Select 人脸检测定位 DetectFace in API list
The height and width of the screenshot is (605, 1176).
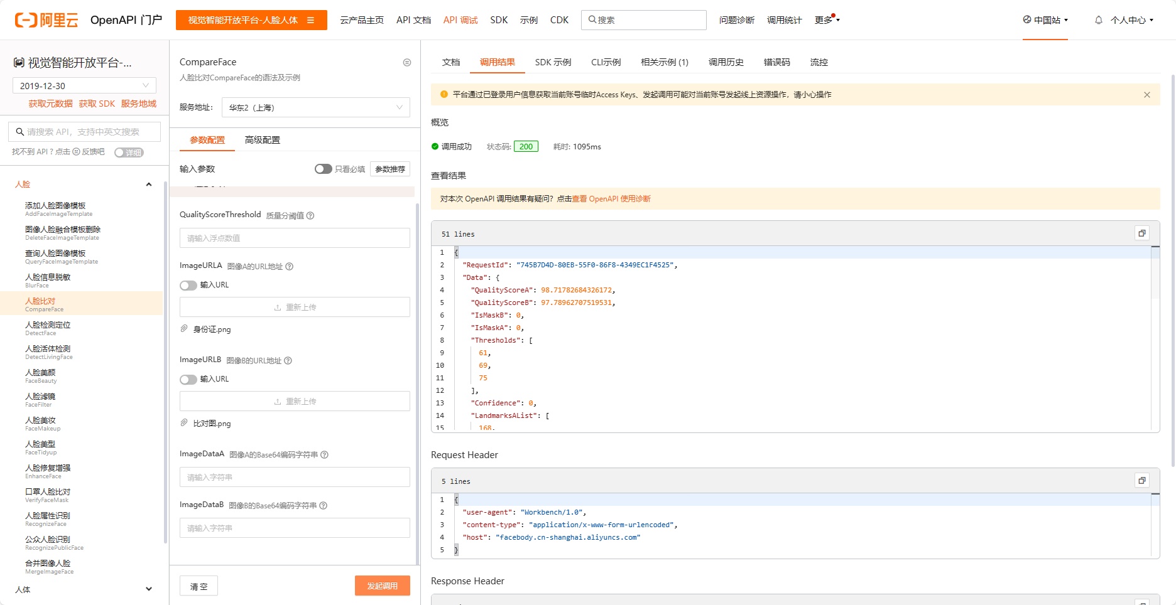pyautogui.click(x=81, y=328)
